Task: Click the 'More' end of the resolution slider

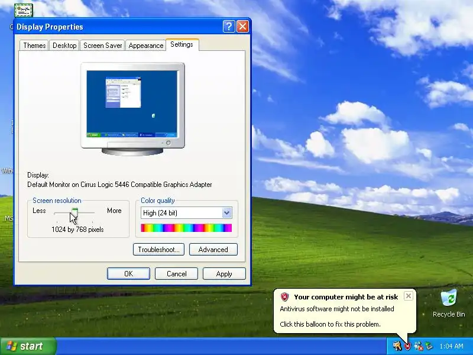Action: pos(114,211)
